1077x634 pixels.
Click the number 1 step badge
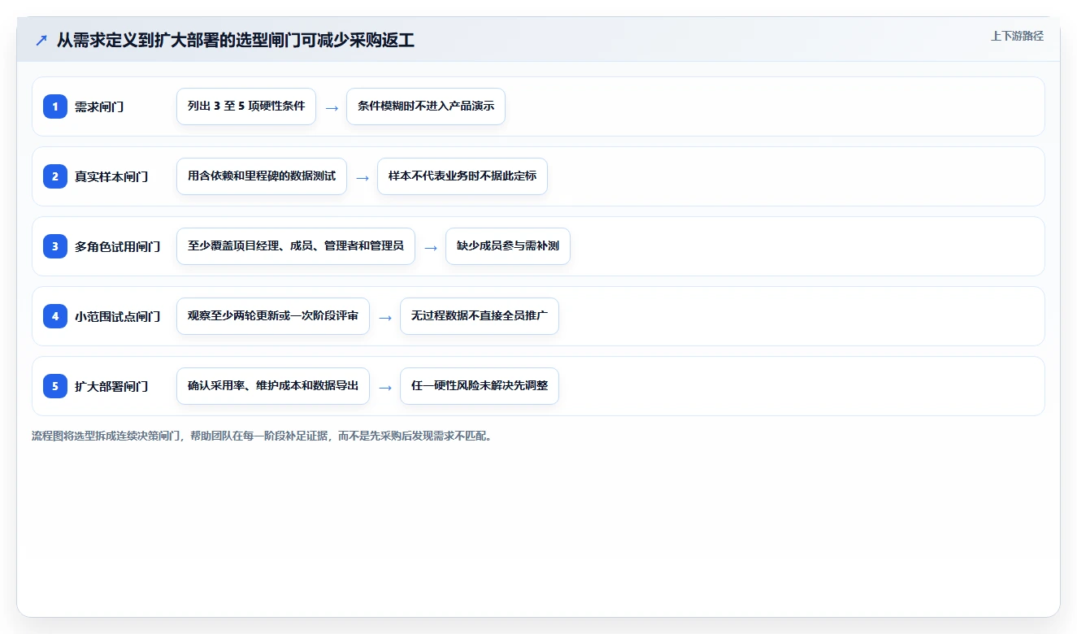(55, 106)
